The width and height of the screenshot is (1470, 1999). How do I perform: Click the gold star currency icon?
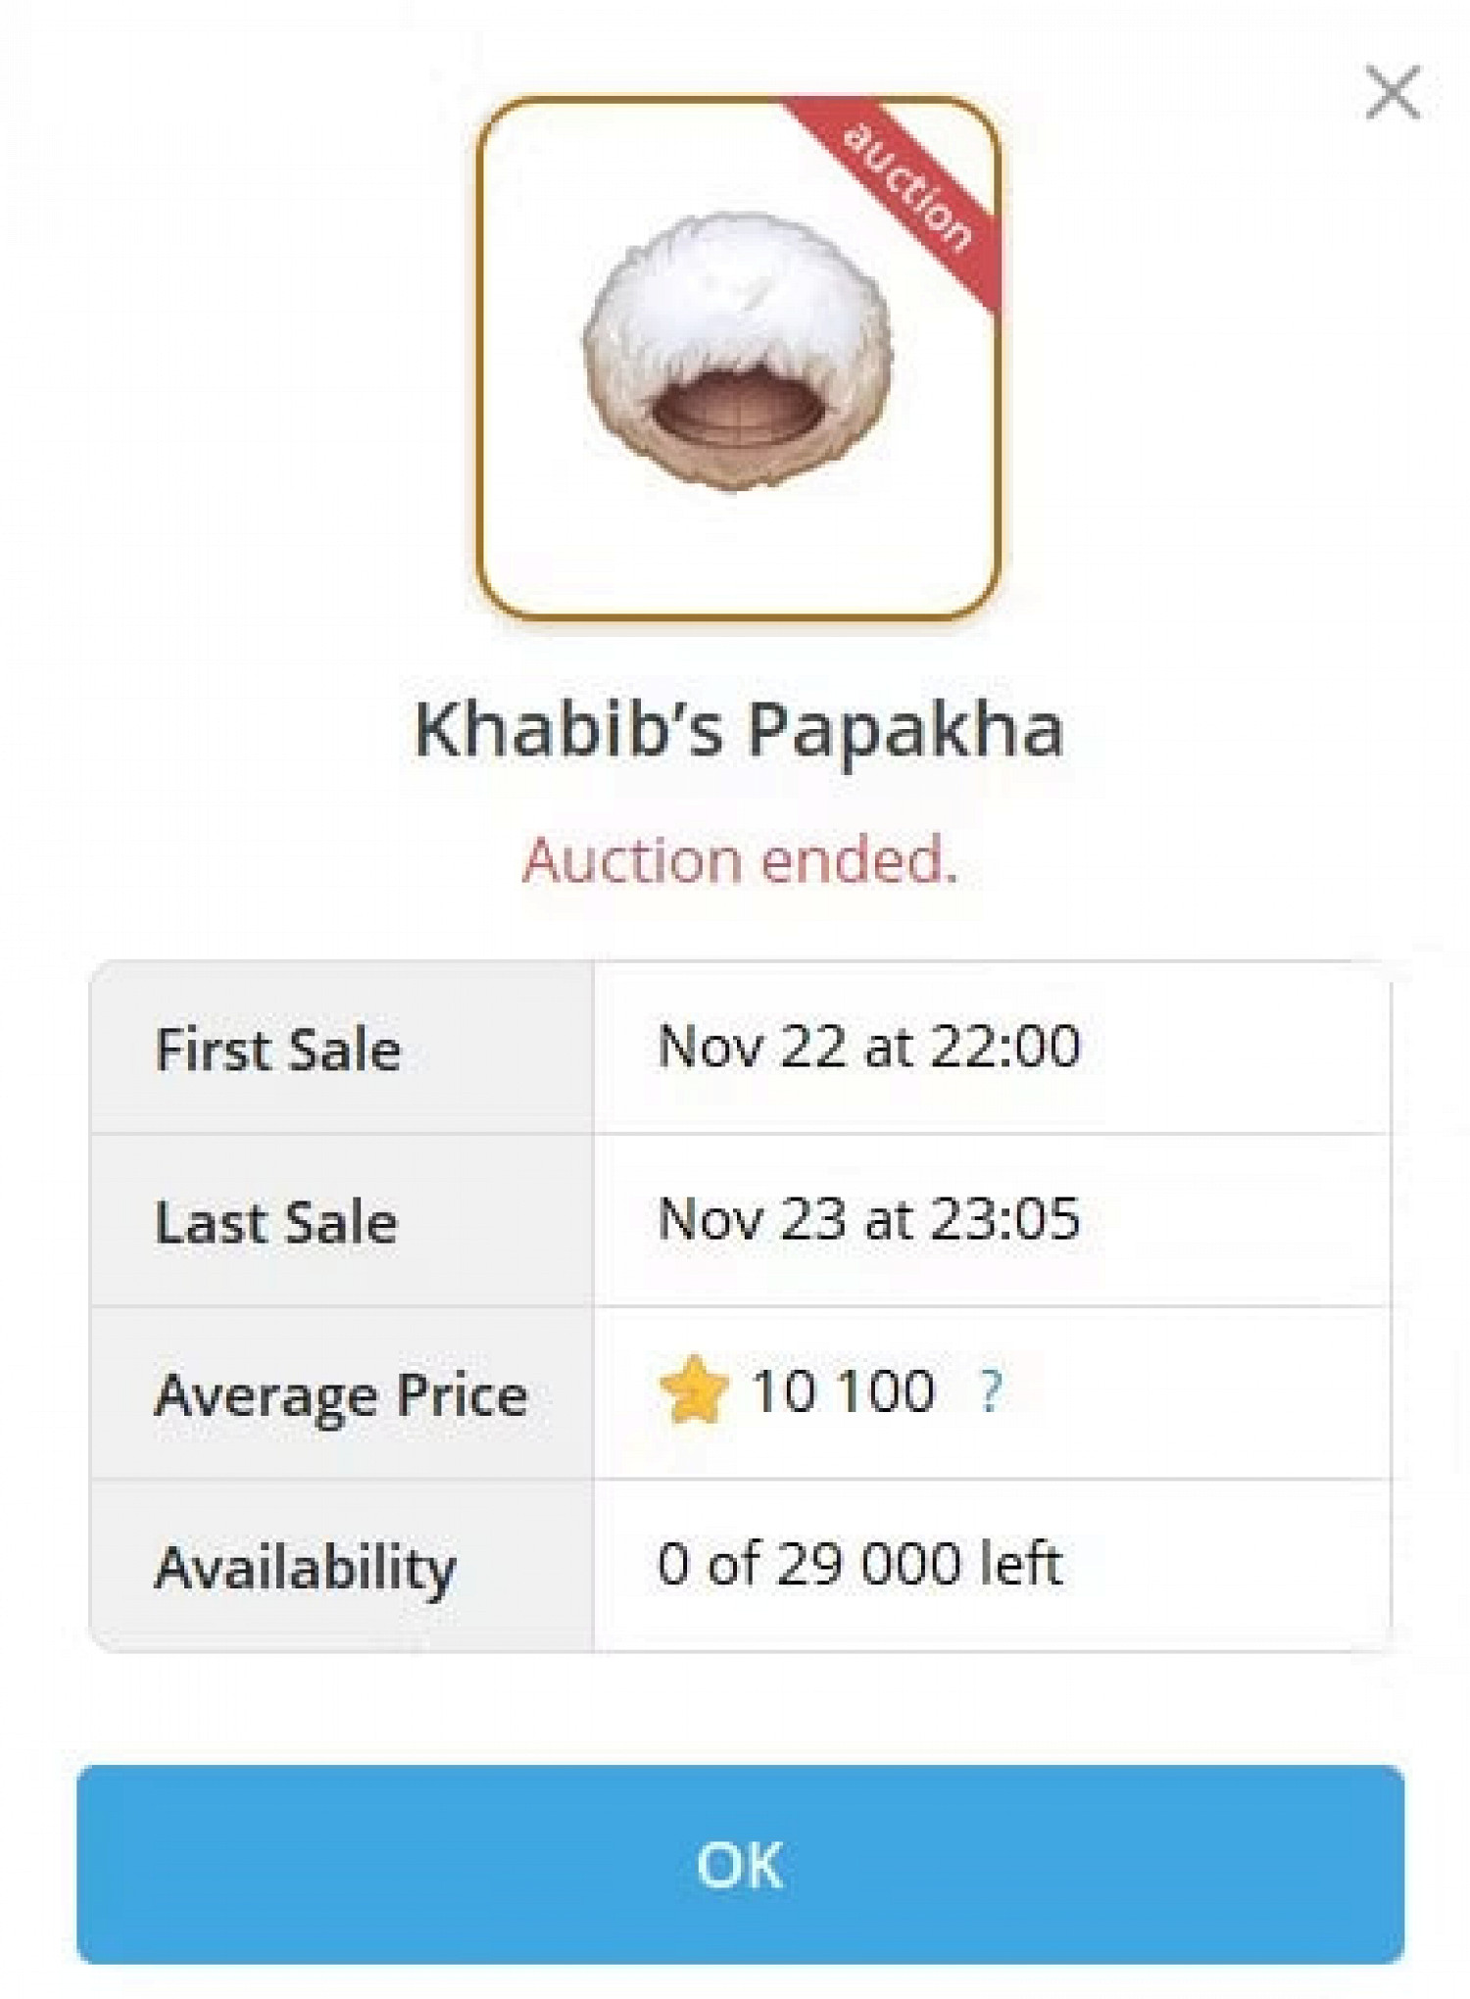[694, 1390]
